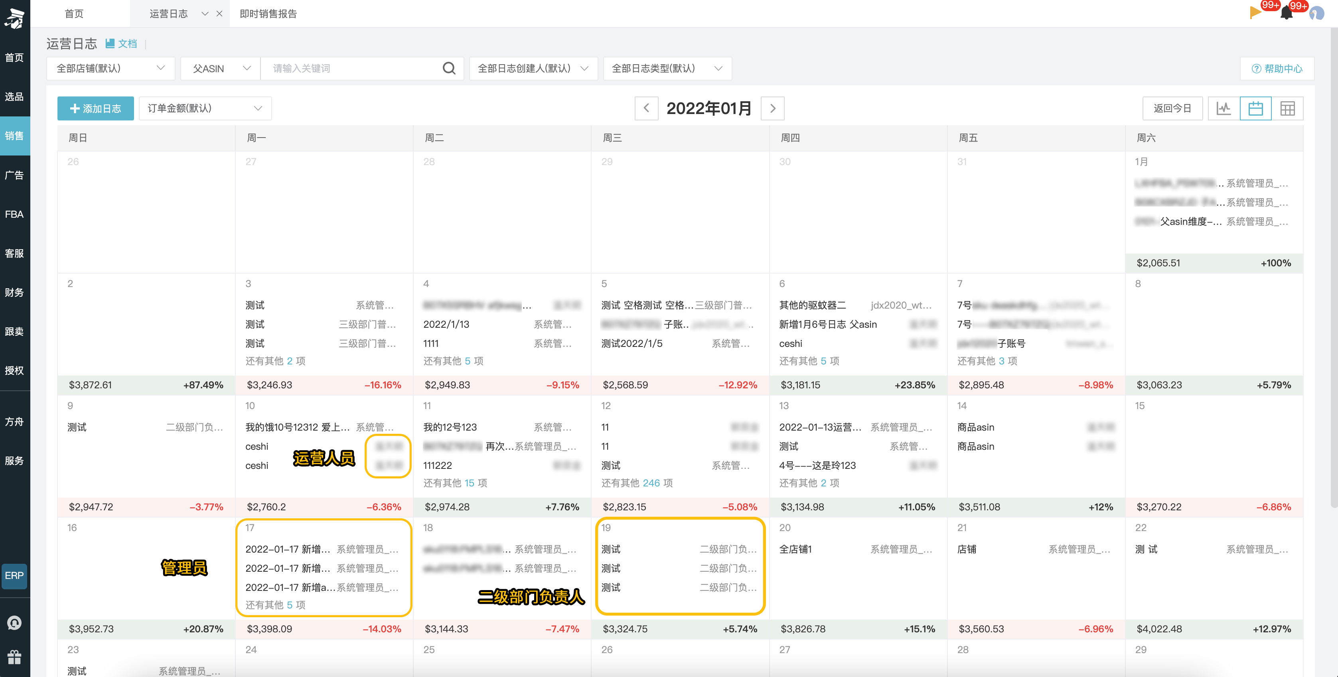
Task: Expand 全部店铺 dropdown
Action: [110, 69]
